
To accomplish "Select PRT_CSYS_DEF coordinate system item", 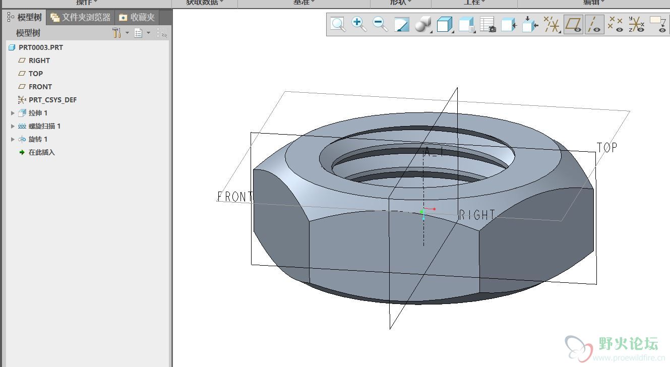I will 53,100.
